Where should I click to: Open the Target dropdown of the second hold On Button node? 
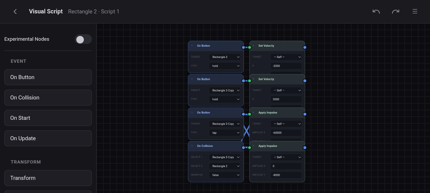(225, 90)
